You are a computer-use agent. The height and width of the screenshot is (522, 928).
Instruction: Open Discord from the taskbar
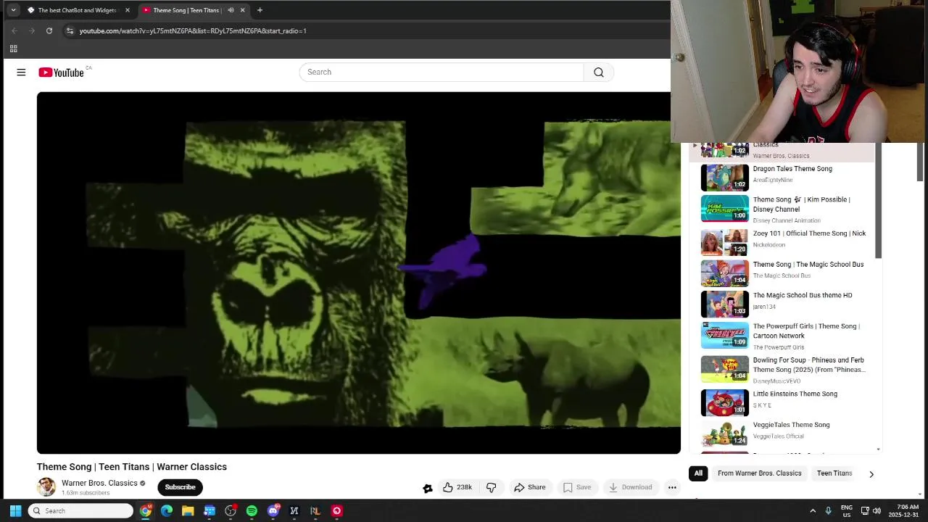point(273,511)
